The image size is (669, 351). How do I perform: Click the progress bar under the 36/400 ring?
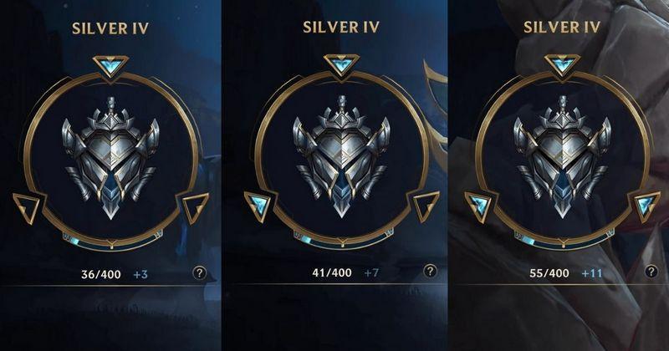112,242
